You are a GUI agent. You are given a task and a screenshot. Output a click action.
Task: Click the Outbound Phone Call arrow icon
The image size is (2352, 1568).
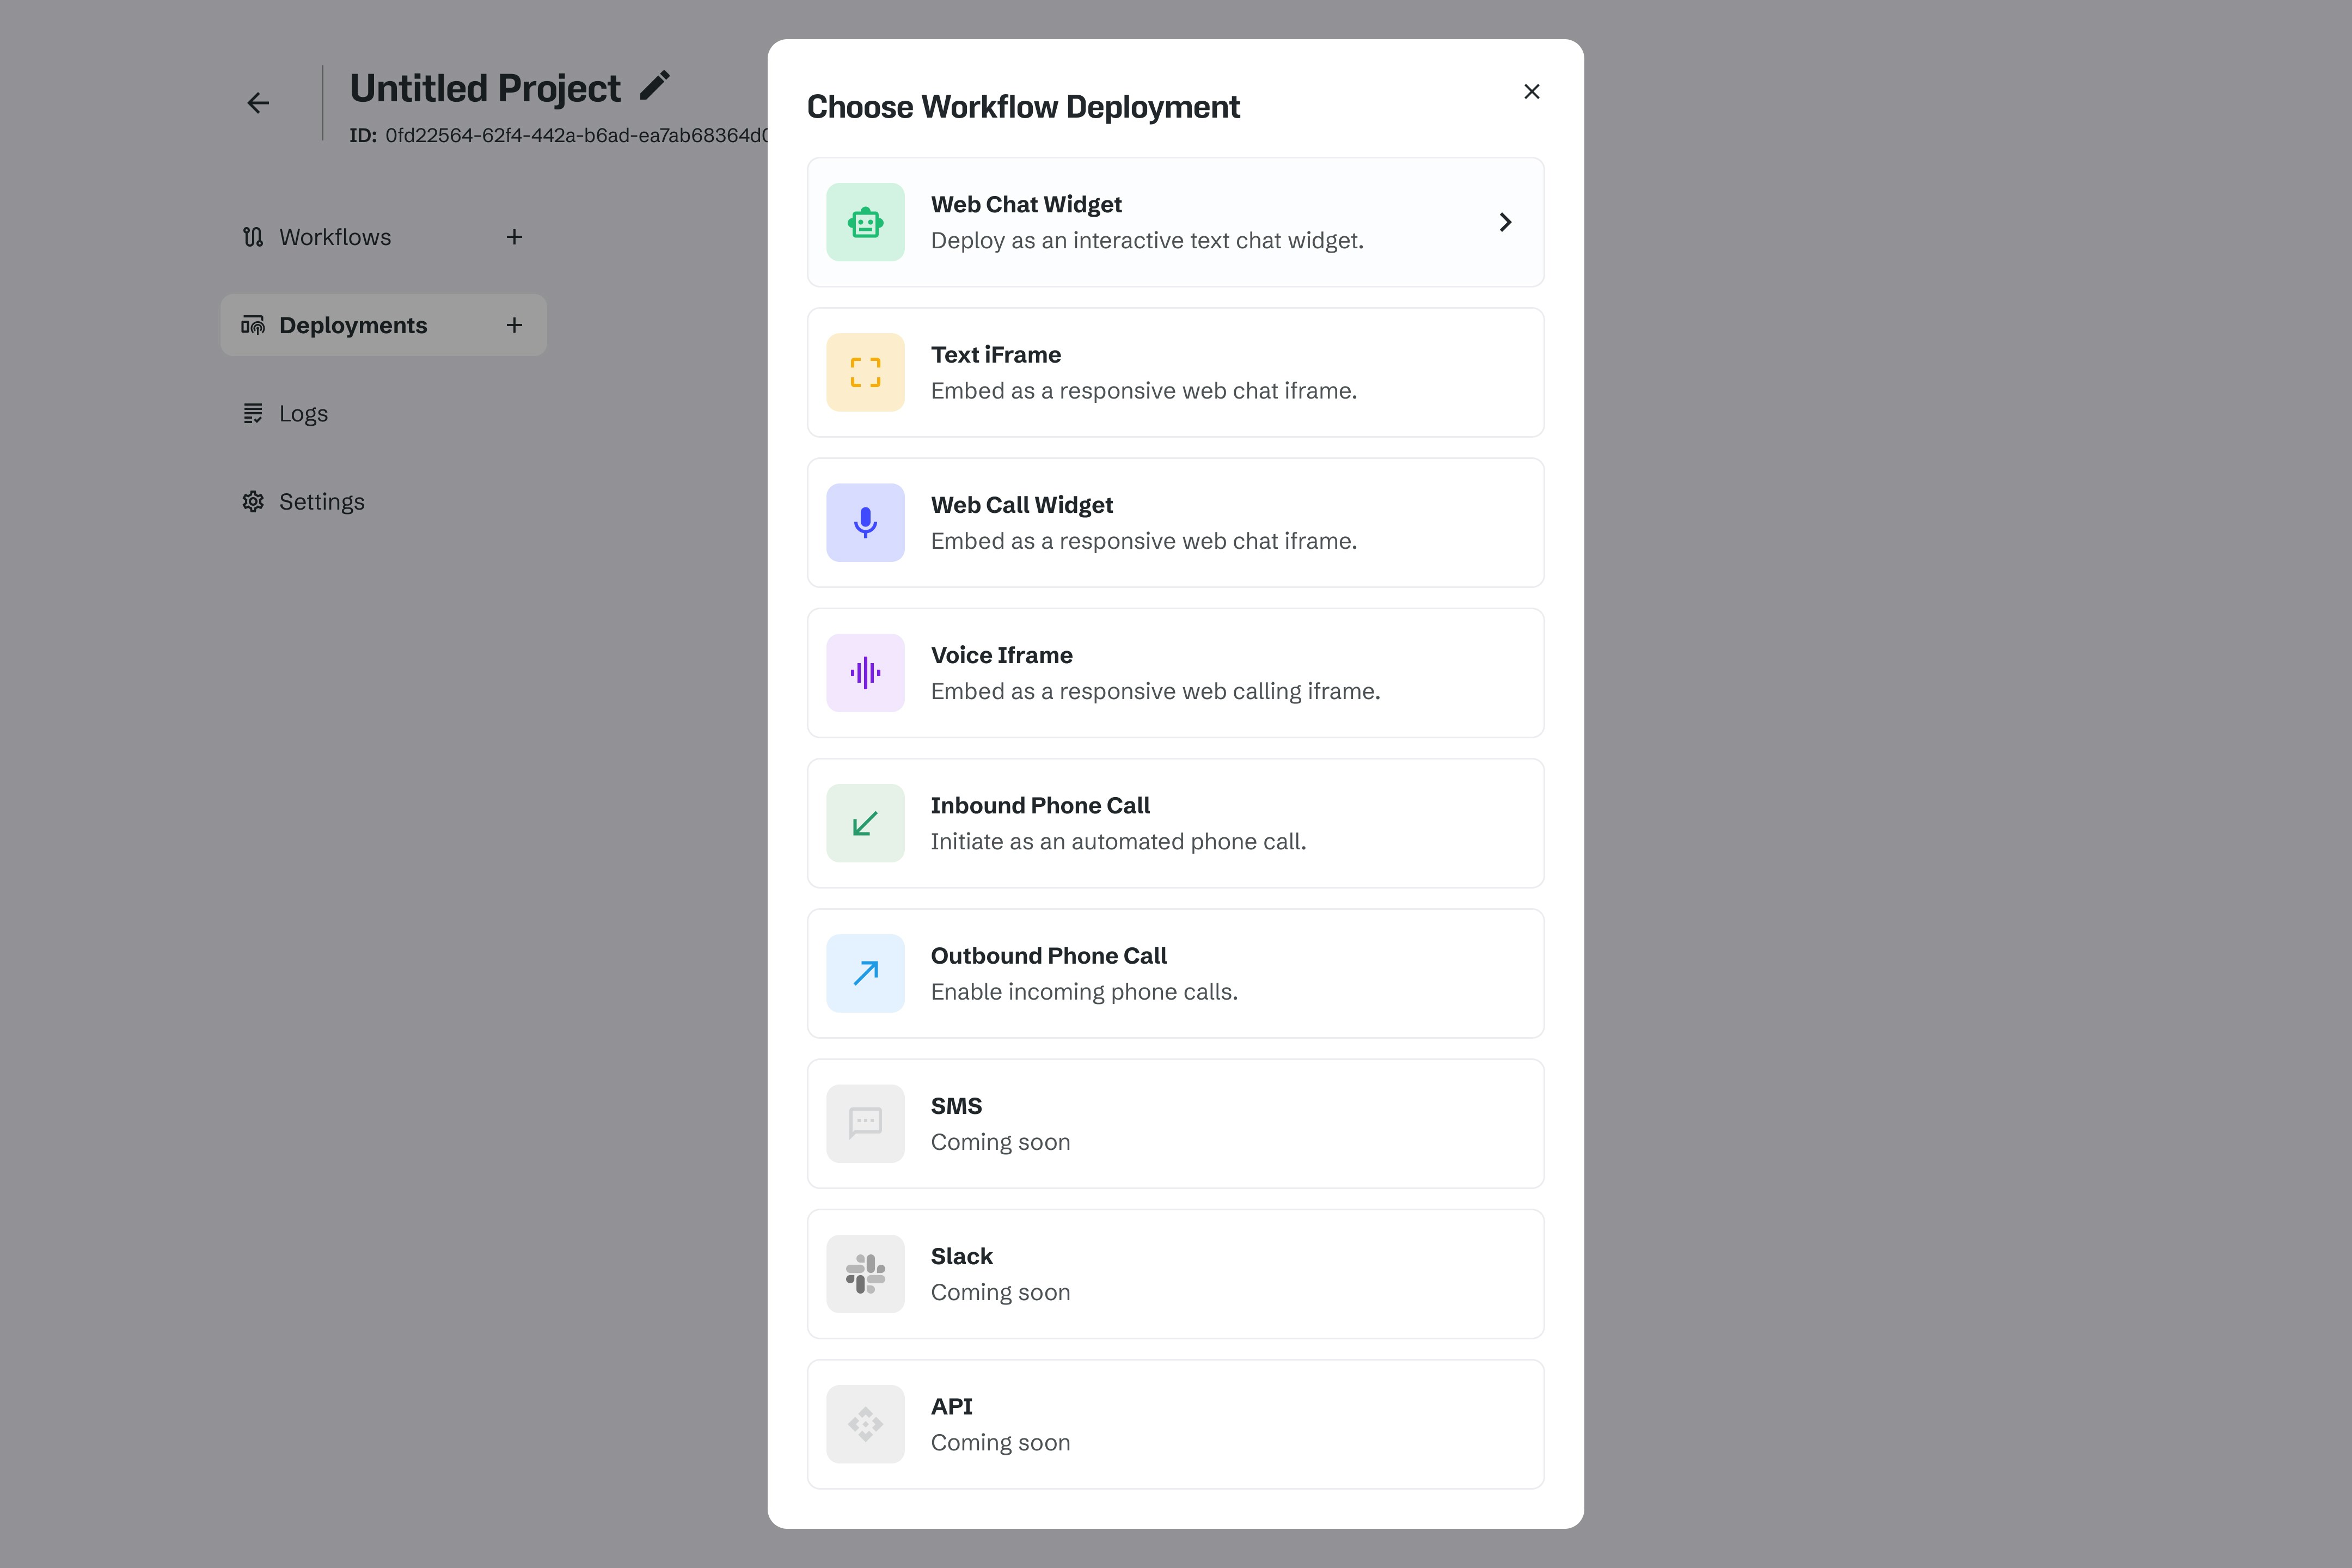click(x=865, y=973)
